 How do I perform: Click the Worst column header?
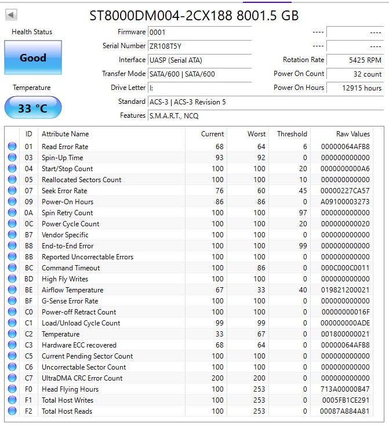[x=248, y=134]
